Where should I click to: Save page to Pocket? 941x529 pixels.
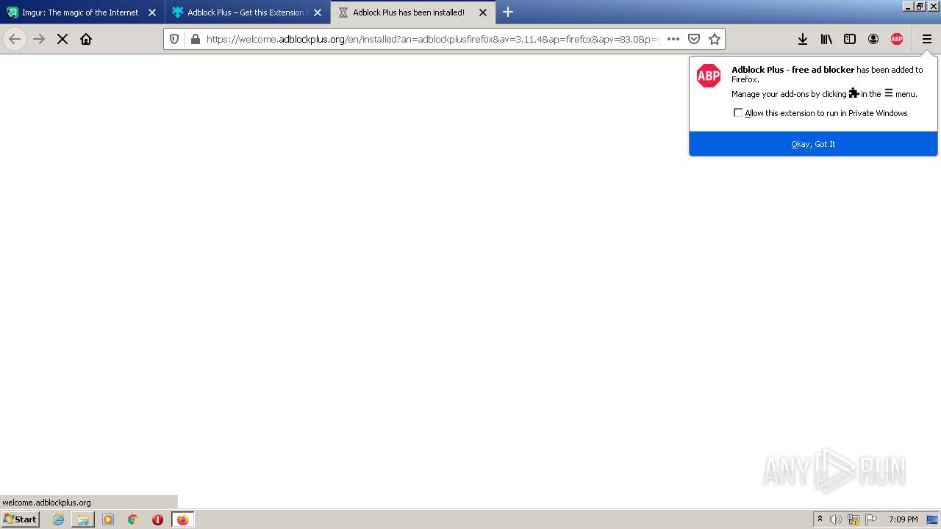tap(693, 39)
